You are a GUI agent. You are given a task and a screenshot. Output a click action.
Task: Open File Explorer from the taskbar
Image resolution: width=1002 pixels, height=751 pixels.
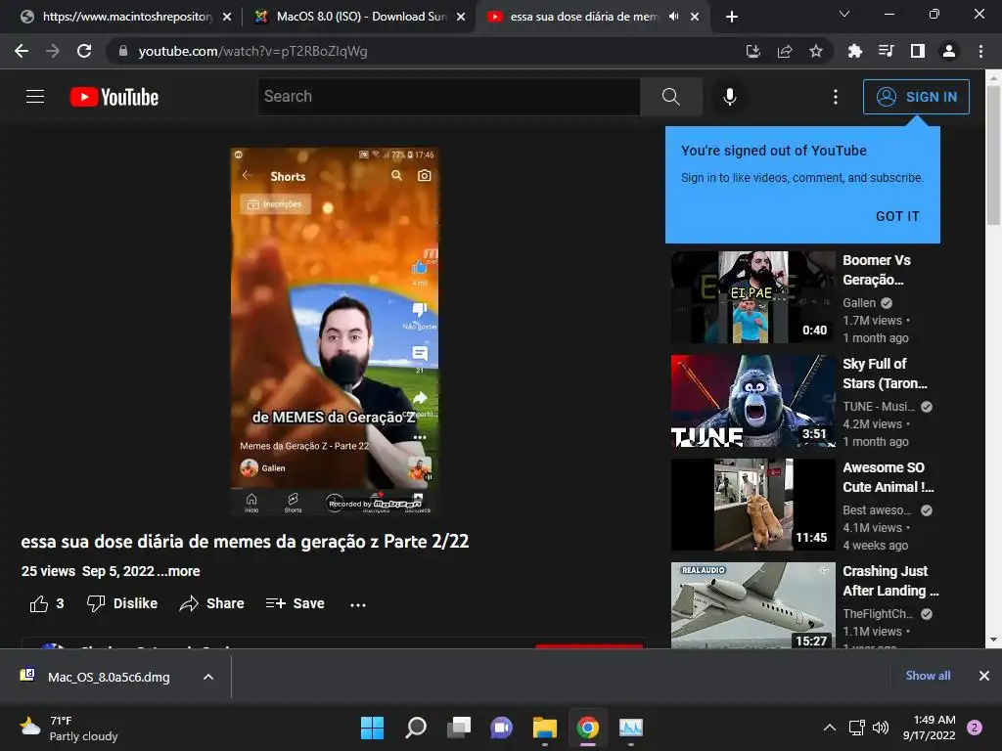click(545, 728)
